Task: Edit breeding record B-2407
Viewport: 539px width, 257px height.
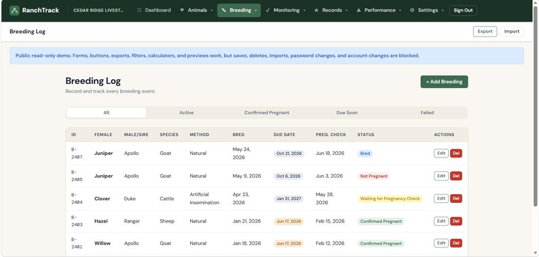Action: [x=441, y=154]
